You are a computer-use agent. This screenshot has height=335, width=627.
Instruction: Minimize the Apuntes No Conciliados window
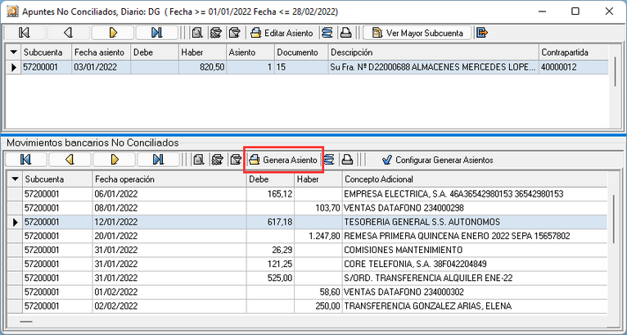click(540, 11)
